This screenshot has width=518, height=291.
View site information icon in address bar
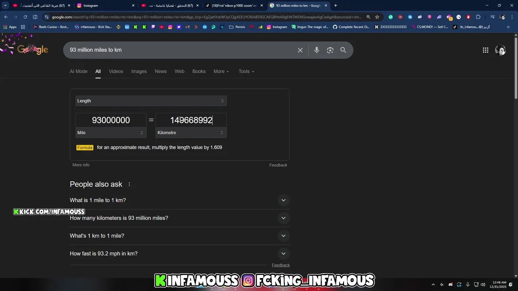47,17
